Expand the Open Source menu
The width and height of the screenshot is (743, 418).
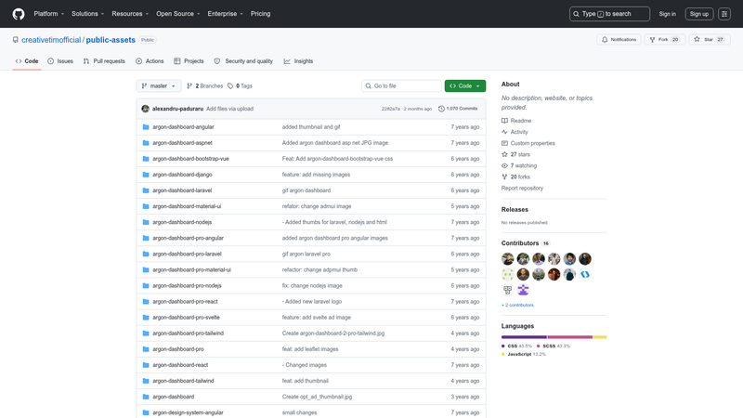(177, 14)
